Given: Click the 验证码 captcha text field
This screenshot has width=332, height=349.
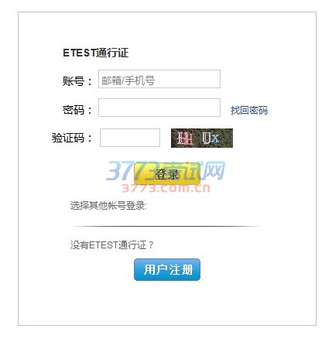Looking at the screenshot, I should click(130, 138).
